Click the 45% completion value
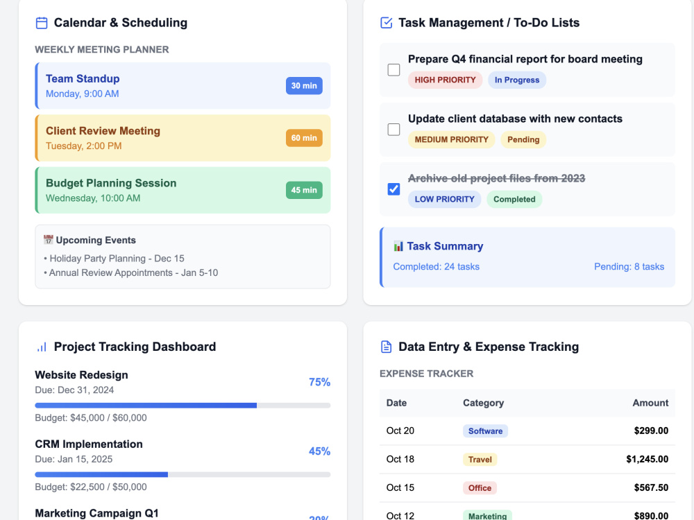 click(319, 451)
